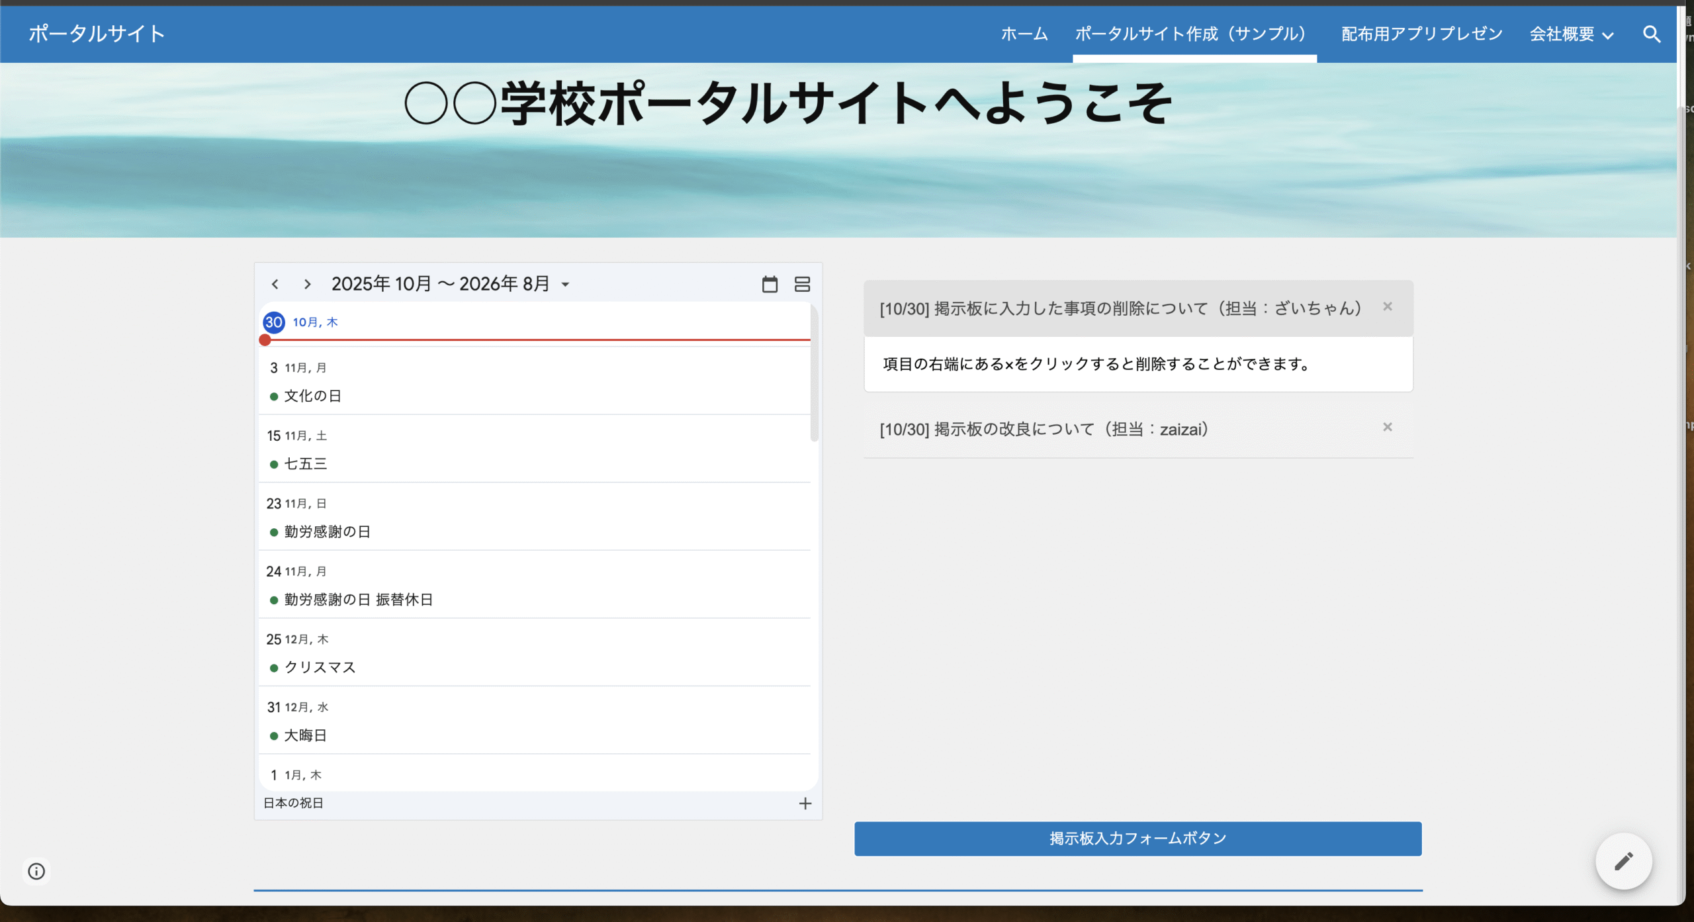
Task: Dismiss the ざいちゃん bulletin item with its x
Action: [x=1387, y=306]
